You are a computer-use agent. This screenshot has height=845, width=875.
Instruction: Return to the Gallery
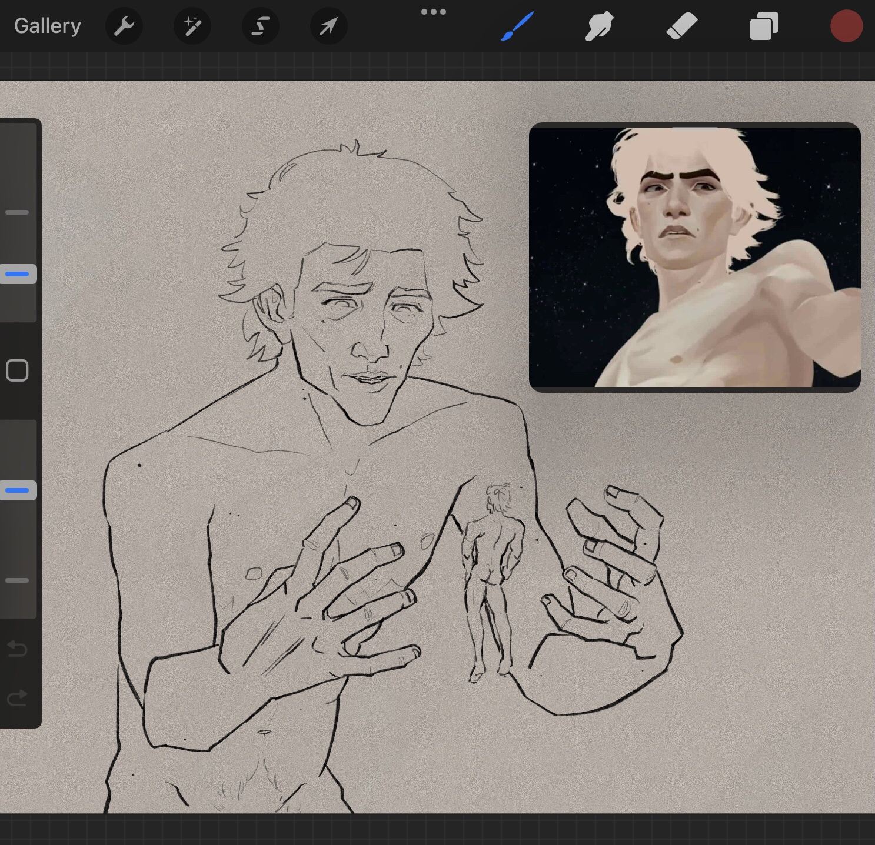(48, 26)
